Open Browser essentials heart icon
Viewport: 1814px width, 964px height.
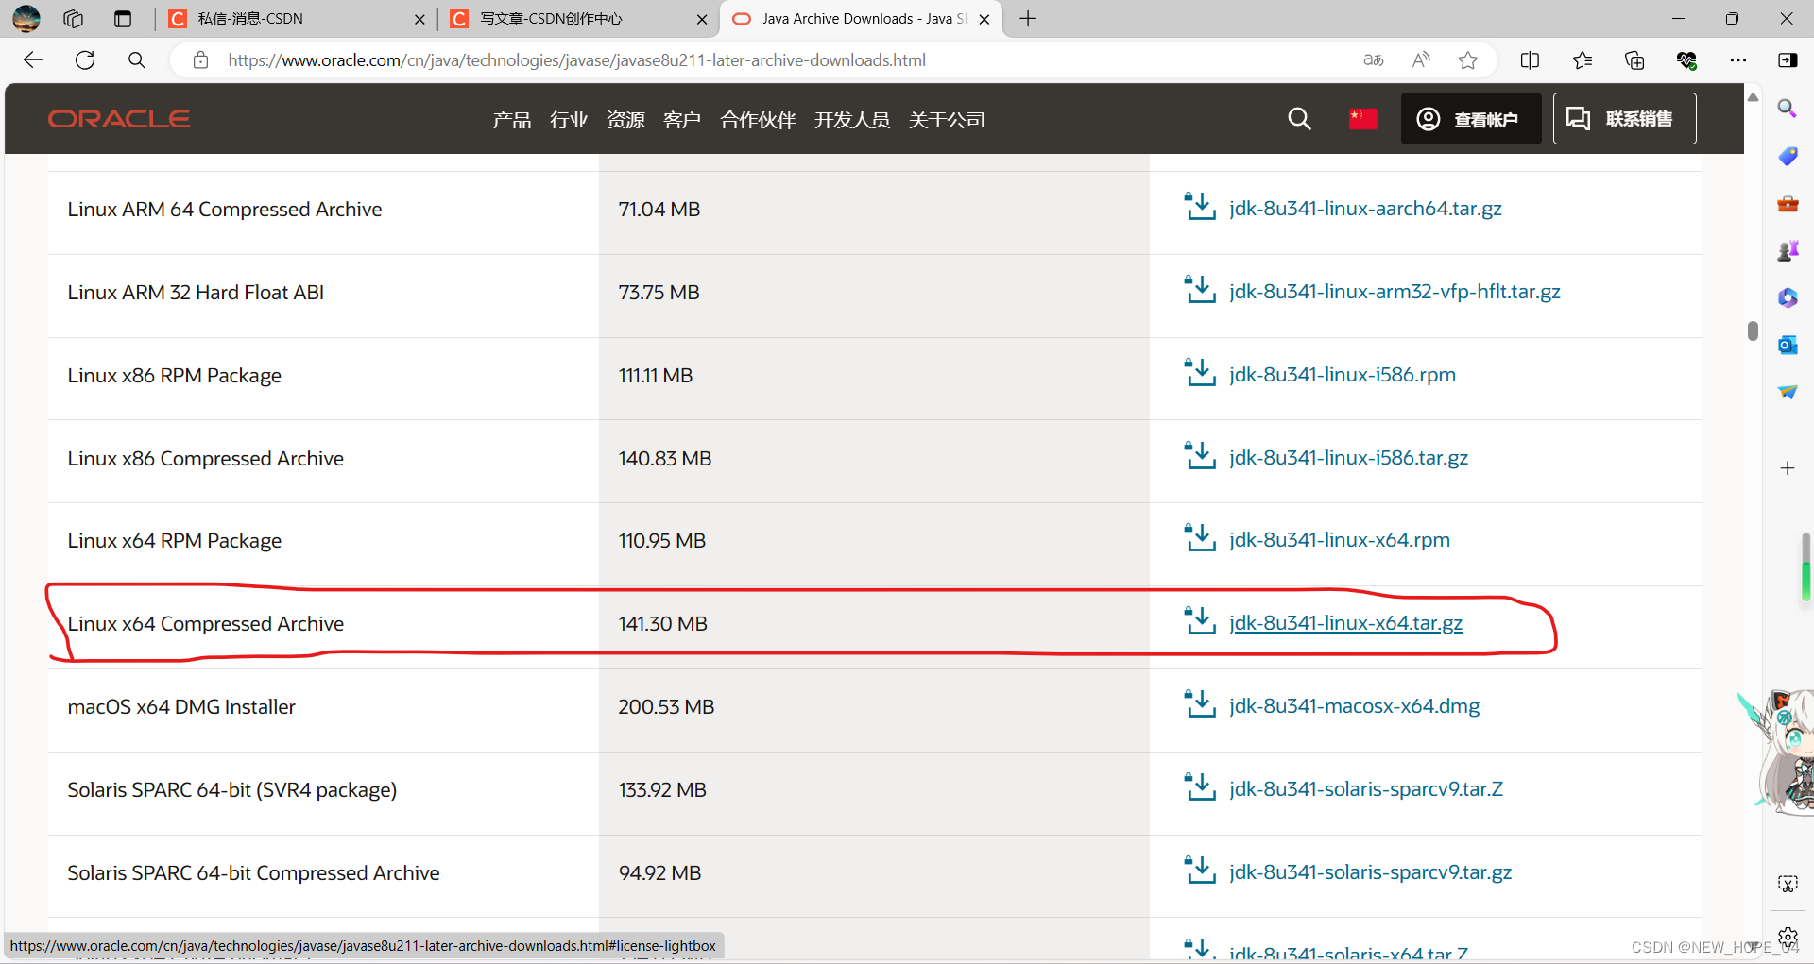[1687, 59]
